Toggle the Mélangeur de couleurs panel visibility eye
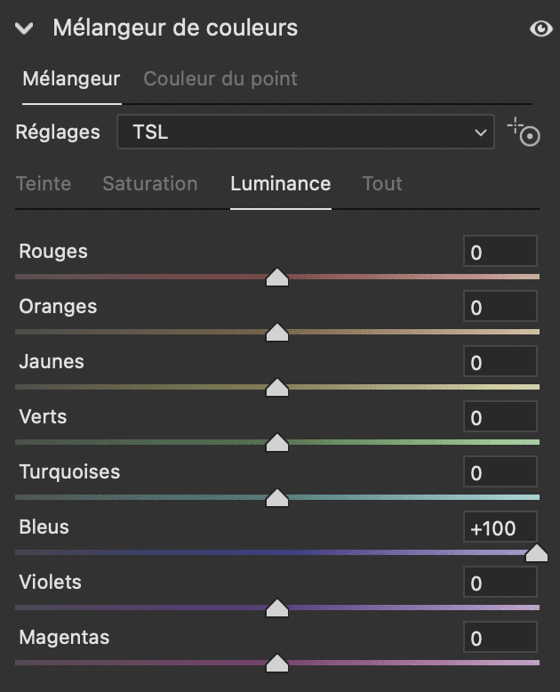 pyautogui.click(x=540, y=28)
